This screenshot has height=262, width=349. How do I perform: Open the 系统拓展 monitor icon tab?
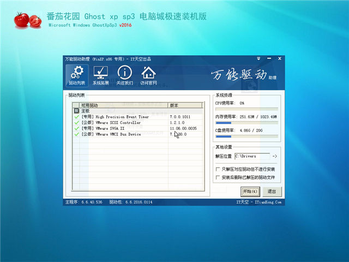point(101,76)
